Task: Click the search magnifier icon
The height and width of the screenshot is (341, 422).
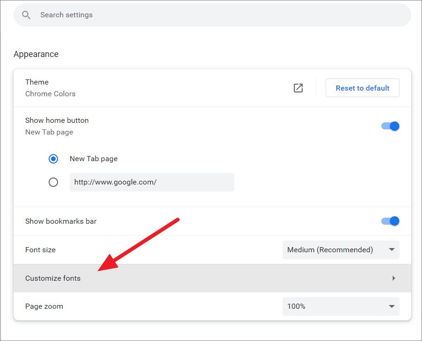Action: [26, 15]
